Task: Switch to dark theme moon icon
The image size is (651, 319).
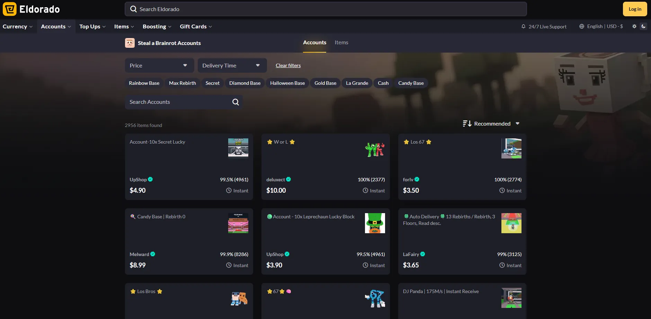Action: pyautogui.click(x=643, y=27)
